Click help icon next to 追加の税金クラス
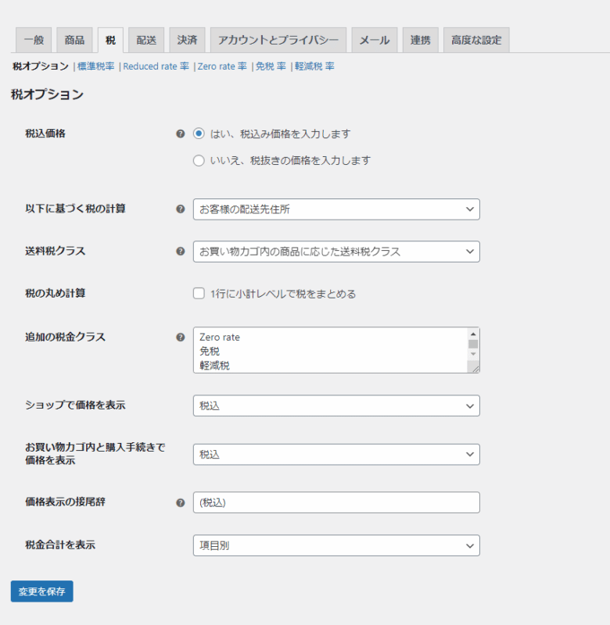The image size is (610, 625). (x=181, y=337)
